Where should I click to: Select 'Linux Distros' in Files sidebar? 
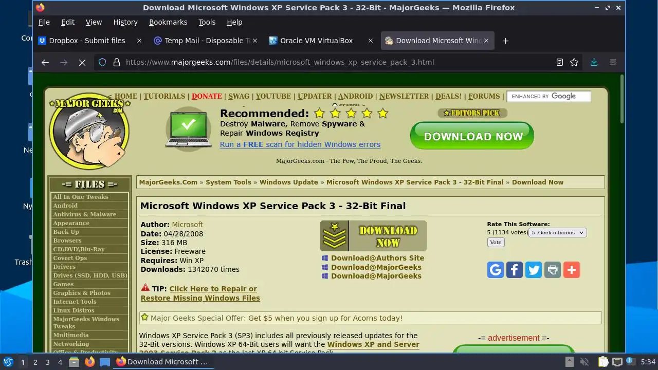click(74, 310)
